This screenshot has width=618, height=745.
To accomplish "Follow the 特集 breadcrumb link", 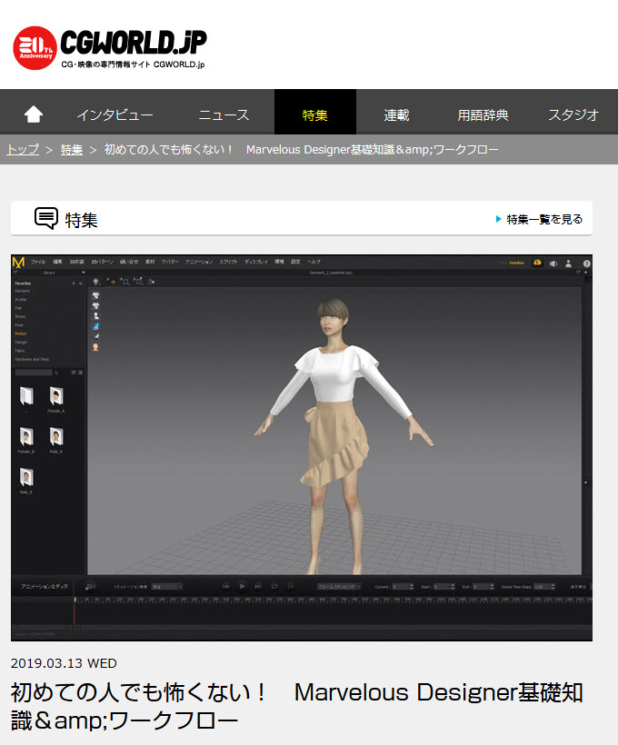I will [72, 150].
